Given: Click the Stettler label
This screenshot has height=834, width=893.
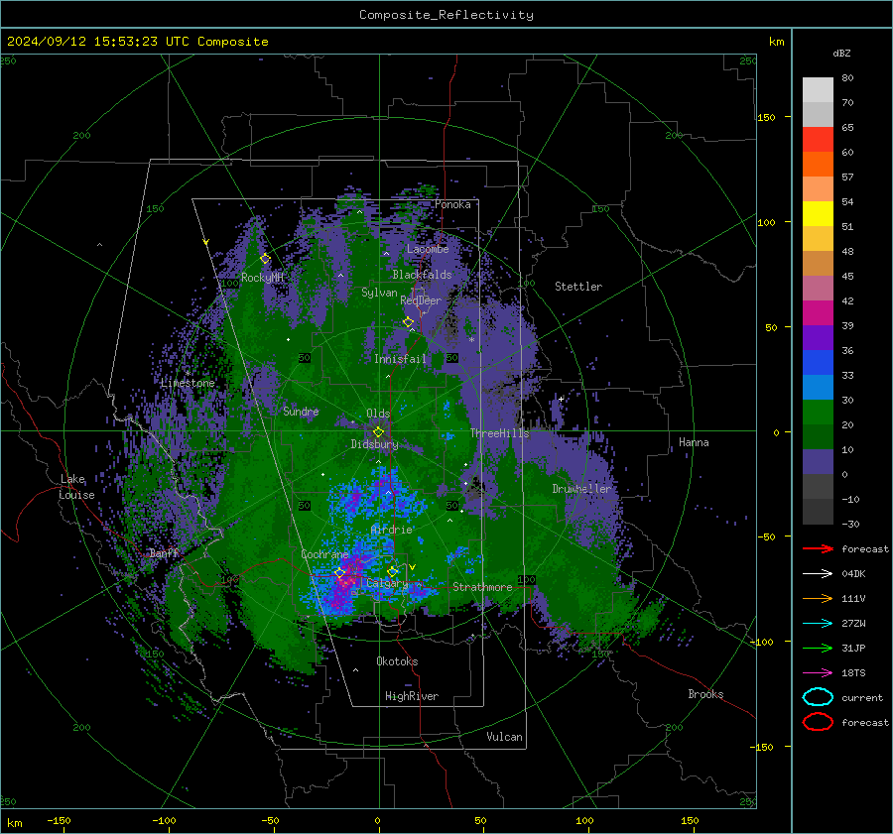Looking at the screenshot, I should (x=578, y=287).
